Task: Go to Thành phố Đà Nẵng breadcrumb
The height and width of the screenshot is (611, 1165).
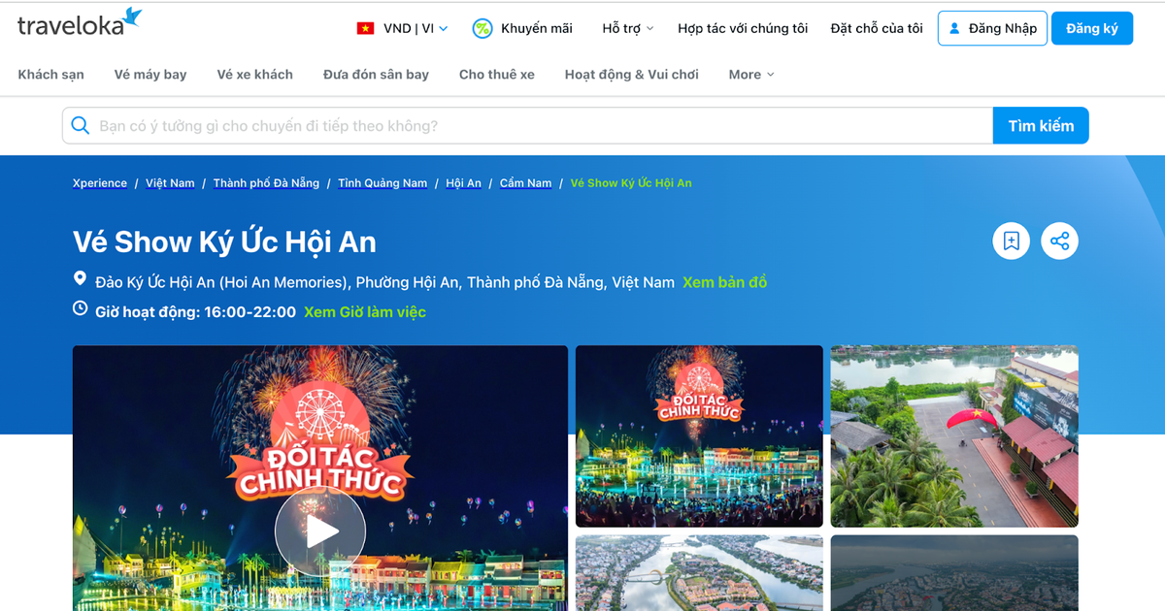Action: 266,182
